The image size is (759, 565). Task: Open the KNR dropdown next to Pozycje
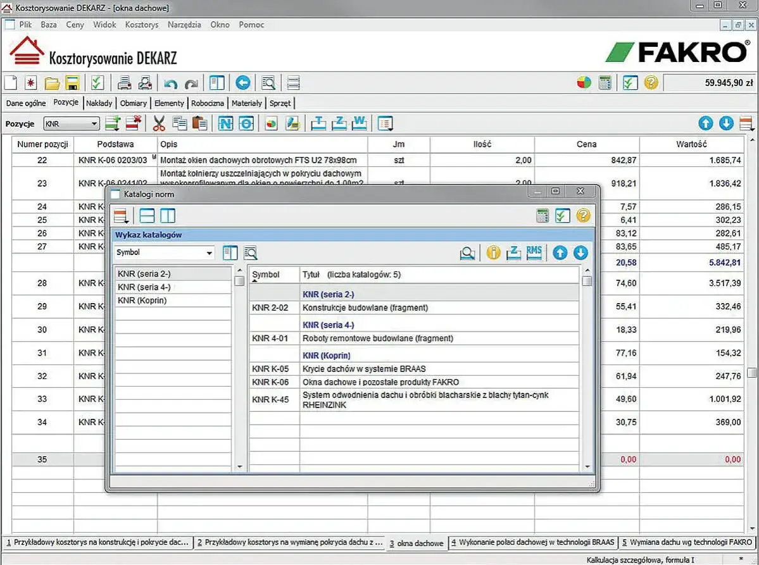tap(94, 123)
